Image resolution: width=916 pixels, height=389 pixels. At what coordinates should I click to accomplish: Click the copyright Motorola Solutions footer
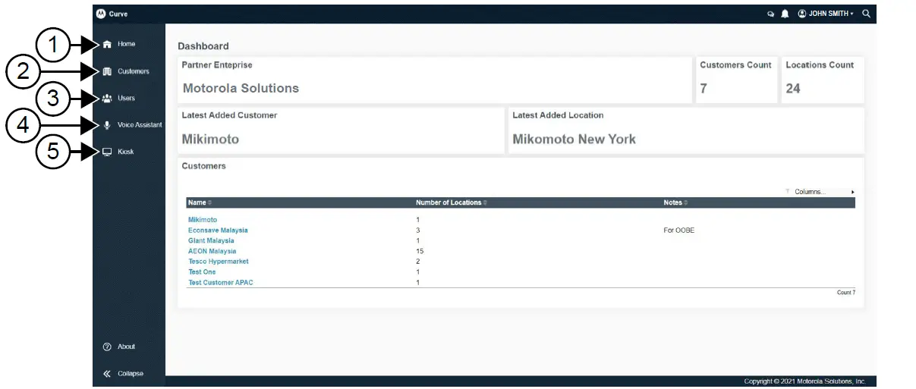804,381
